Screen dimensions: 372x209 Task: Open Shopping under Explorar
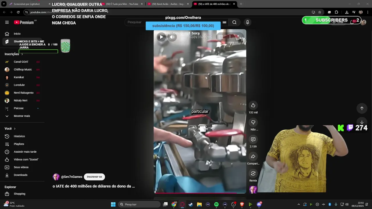coord(22,194)
